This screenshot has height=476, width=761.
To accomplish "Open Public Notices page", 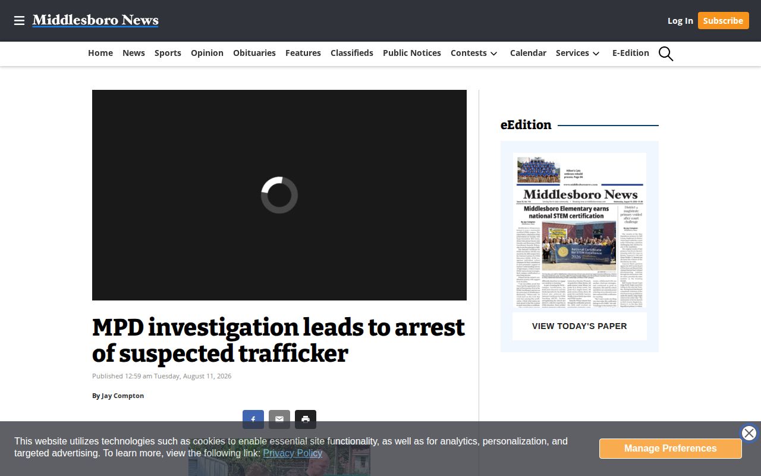I will 412,53.
